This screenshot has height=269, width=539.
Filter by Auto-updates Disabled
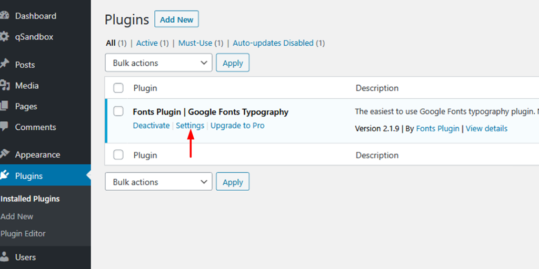[273, 43]
